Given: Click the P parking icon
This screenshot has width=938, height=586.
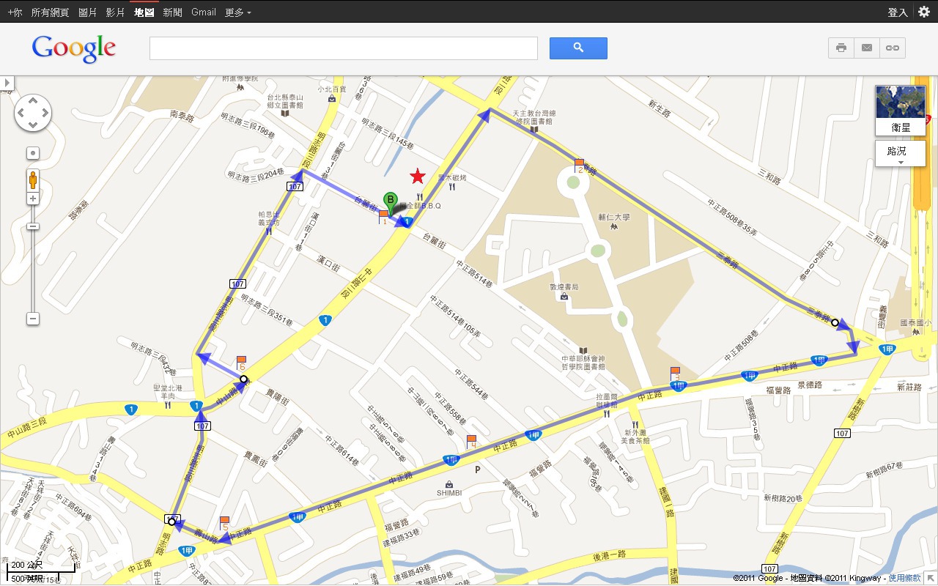Looking at the screenshot, I should pyautogui.click(x=478, y=470).
